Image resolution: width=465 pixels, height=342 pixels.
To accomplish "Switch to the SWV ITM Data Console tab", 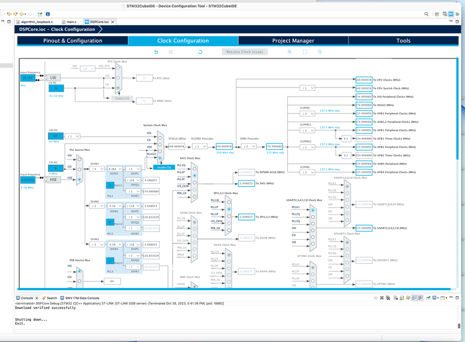I will point(80,298).
